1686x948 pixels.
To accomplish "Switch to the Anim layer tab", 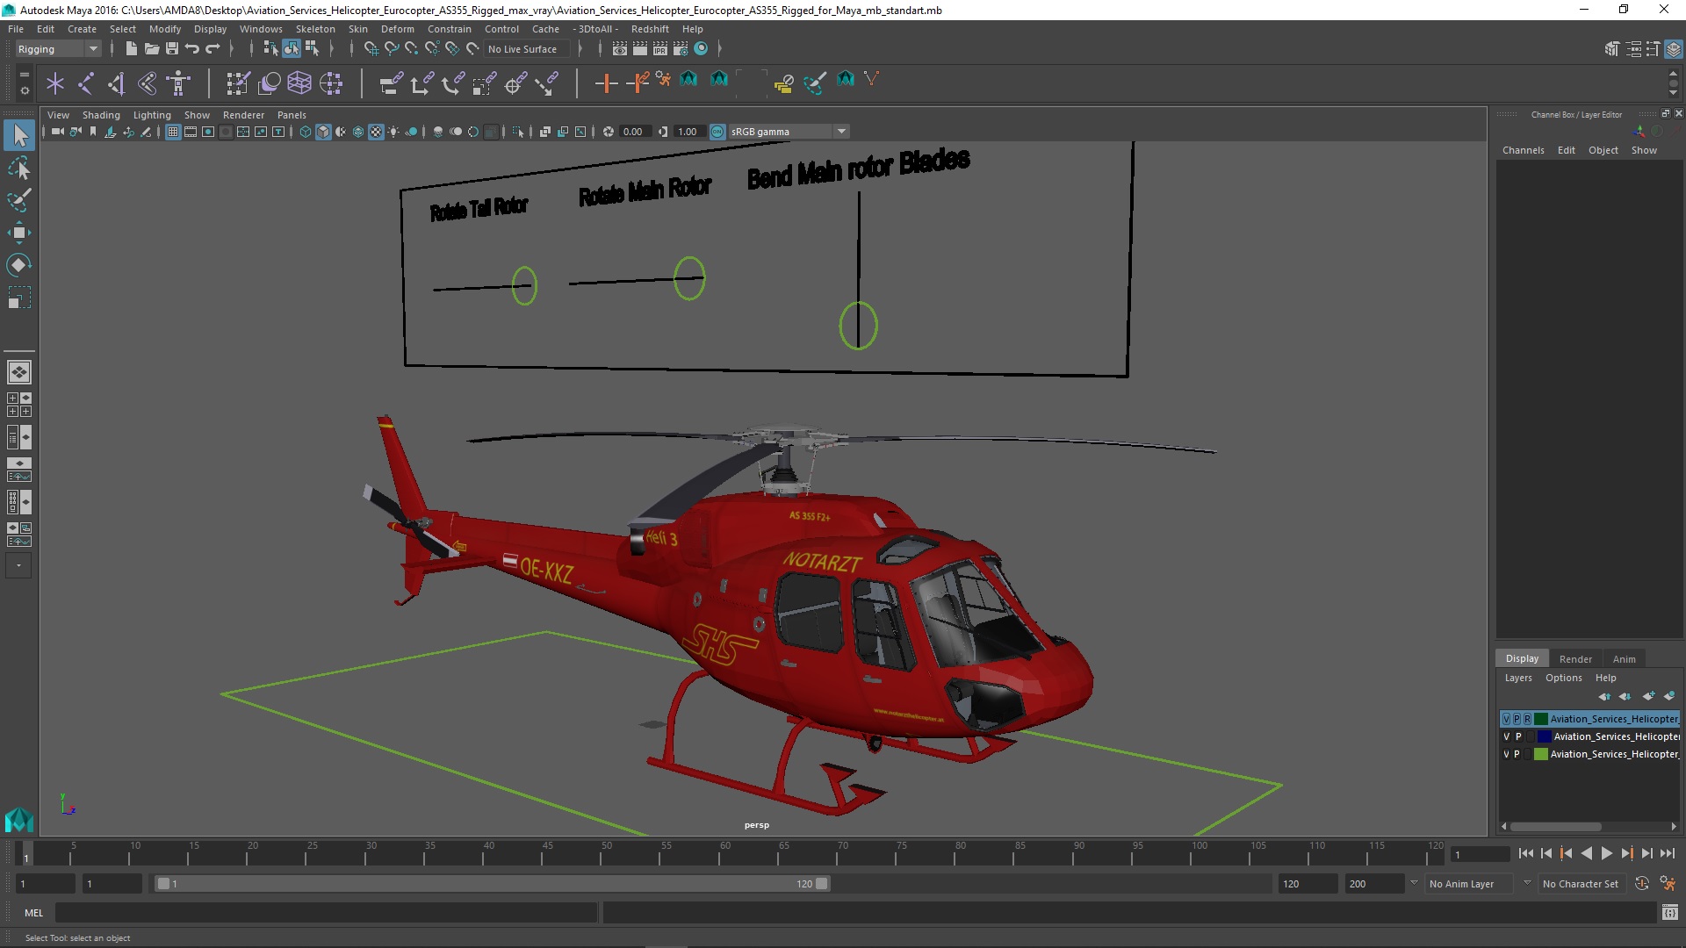I will pos(1624,659).
